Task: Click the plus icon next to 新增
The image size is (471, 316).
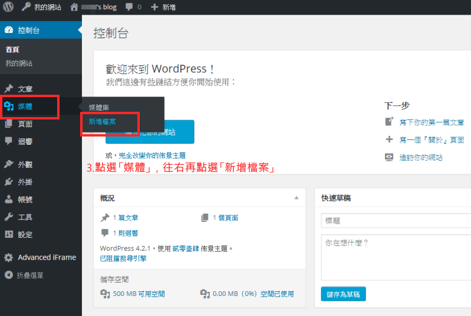Action: pos(154,7)
